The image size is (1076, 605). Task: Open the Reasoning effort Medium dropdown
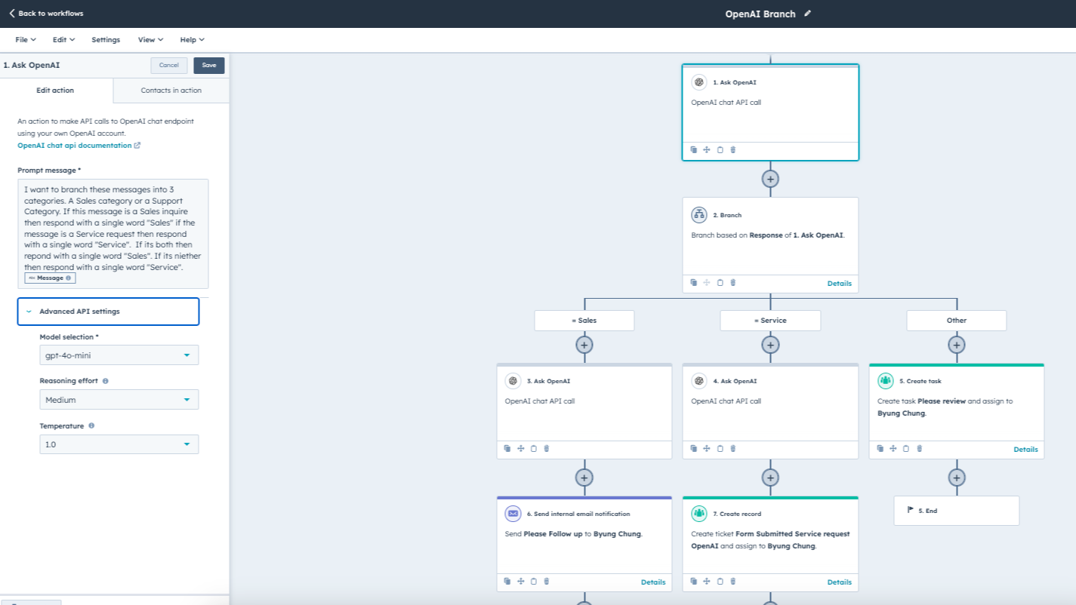coord(119,400)
